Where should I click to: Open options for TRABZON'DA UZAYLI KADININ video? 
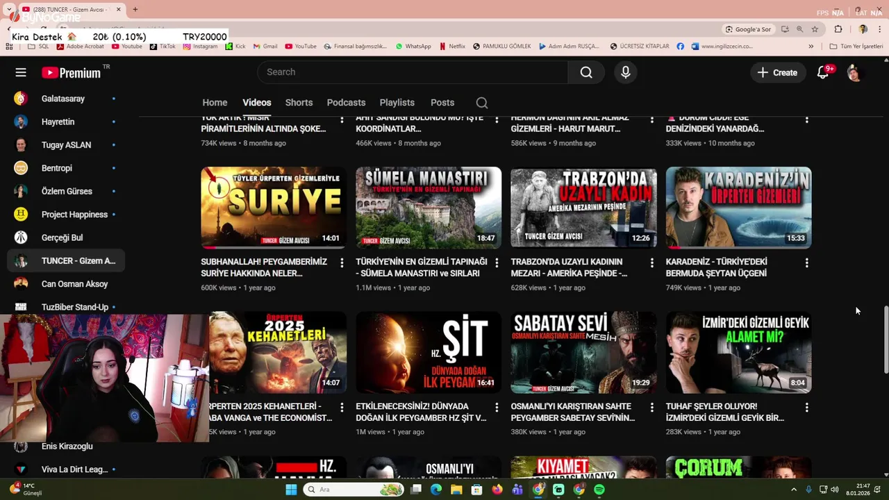click(651, 262)
